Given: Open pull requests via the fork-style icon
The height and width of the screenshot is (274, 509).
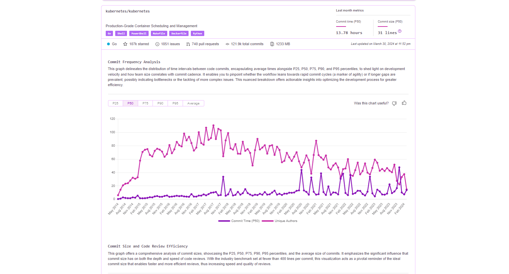Looking at the screenshot, I should (x=188, y=44).
